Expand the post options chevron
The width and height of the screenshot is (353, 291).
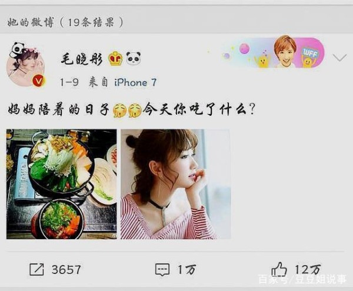[x=339, y=58]
